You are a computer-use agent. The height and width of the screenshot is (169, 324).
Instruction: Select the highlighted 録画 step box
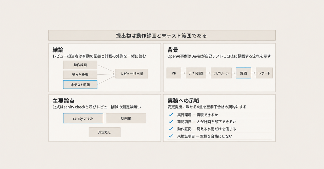click(x=244, y=73)
